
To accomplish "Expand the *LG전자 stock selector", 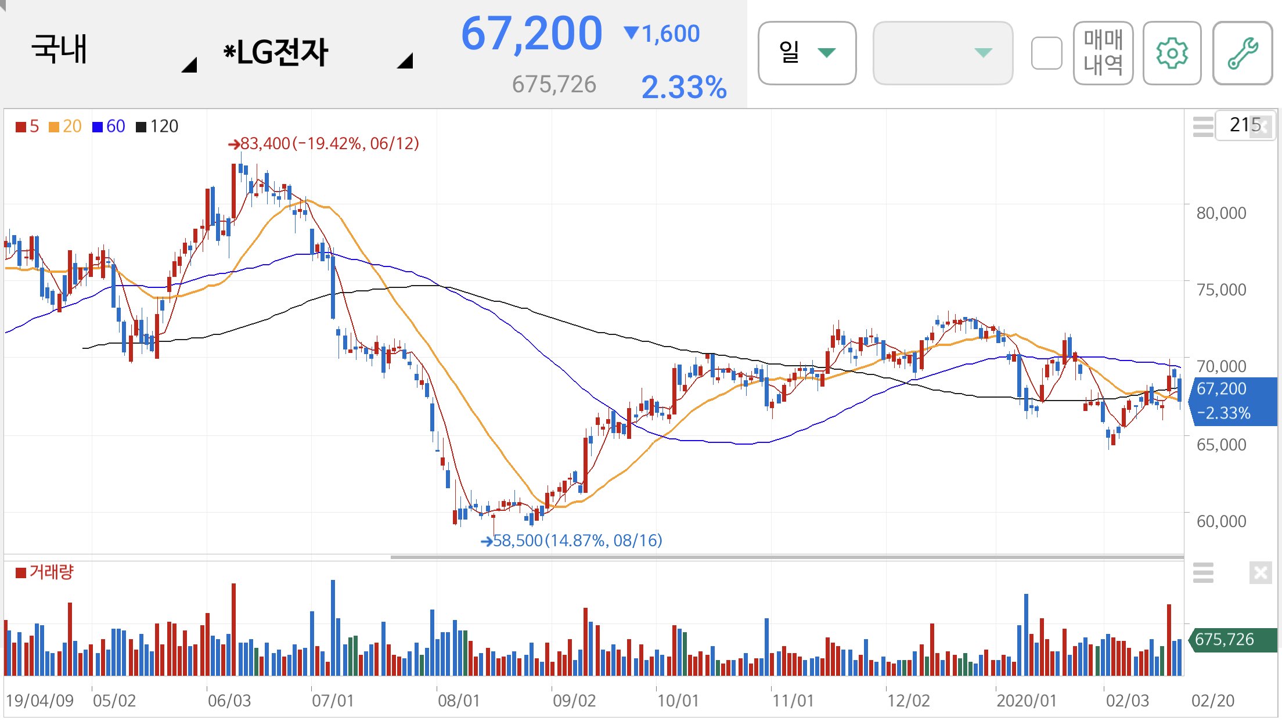I will click(x=318, y=52).
